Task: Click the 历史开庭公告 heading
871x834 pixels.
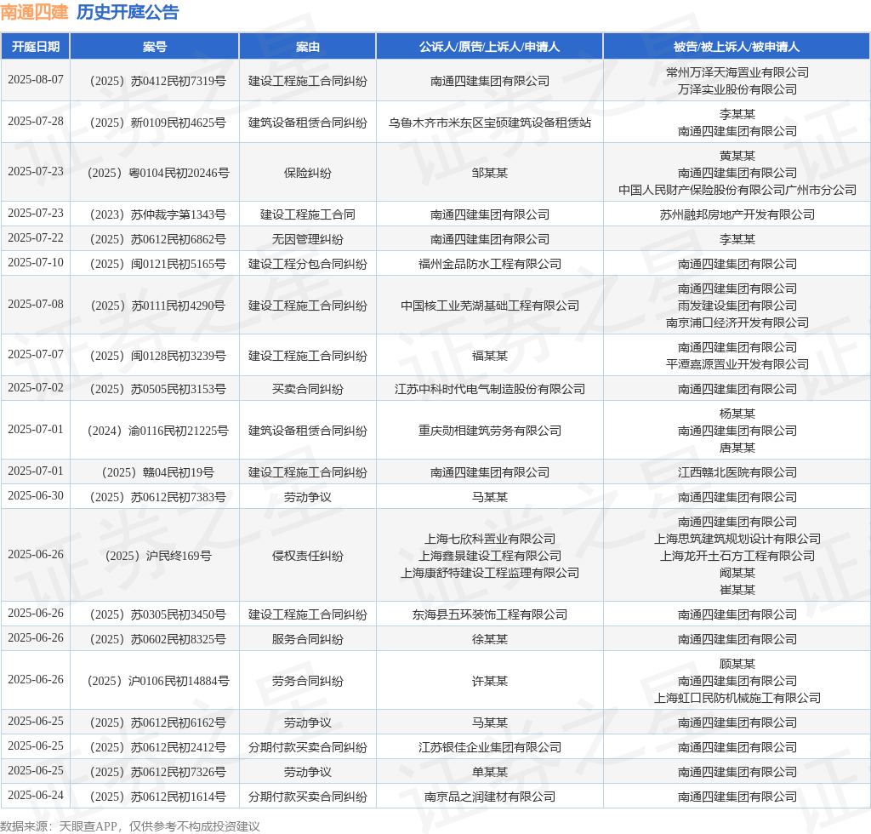Action: tap(128, 12)
